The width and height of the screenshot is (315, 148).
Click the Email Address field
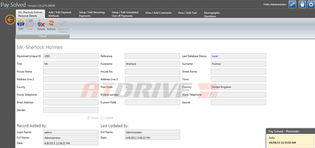coord(71,102)
